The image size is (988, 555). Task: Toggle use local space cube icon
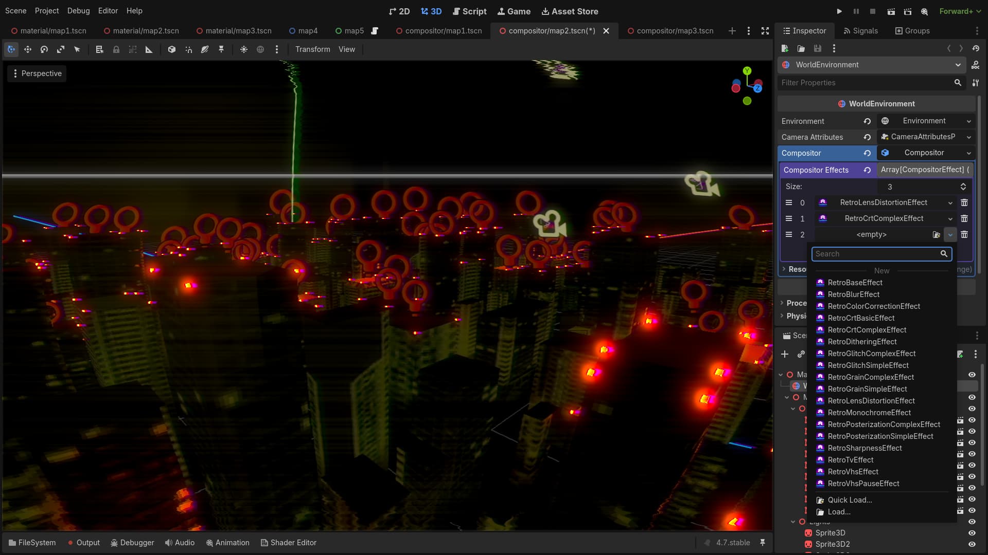[x=172, y=49]
